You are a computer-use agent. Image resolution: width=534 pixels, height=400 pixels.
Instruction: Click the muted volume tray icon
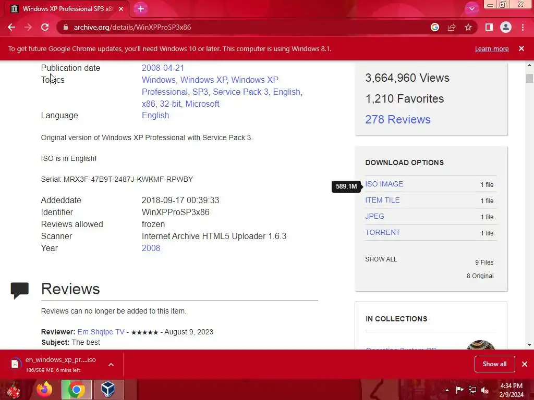point(485,390)
